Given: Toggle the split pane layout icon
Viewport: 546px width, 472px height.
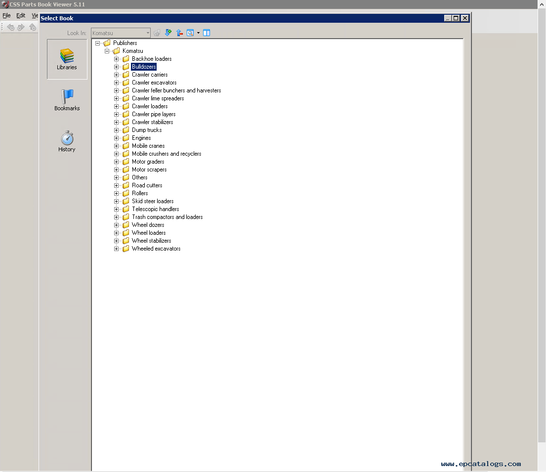Looking at the screenshot, I should (207, 33).
